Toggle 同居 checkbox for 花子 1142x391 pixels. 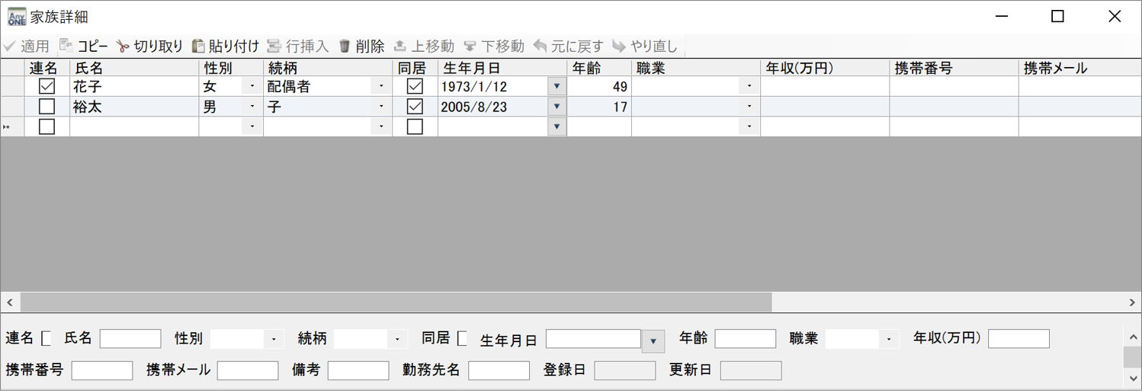[415, 87]
